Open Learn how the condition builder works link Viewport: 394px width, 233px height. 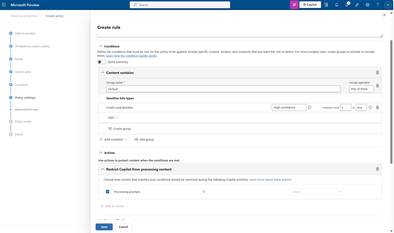pos(131,56)
